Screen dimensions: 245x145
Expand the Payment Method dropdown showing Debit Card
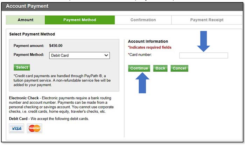pyautogui.click(x=79, y=55)
